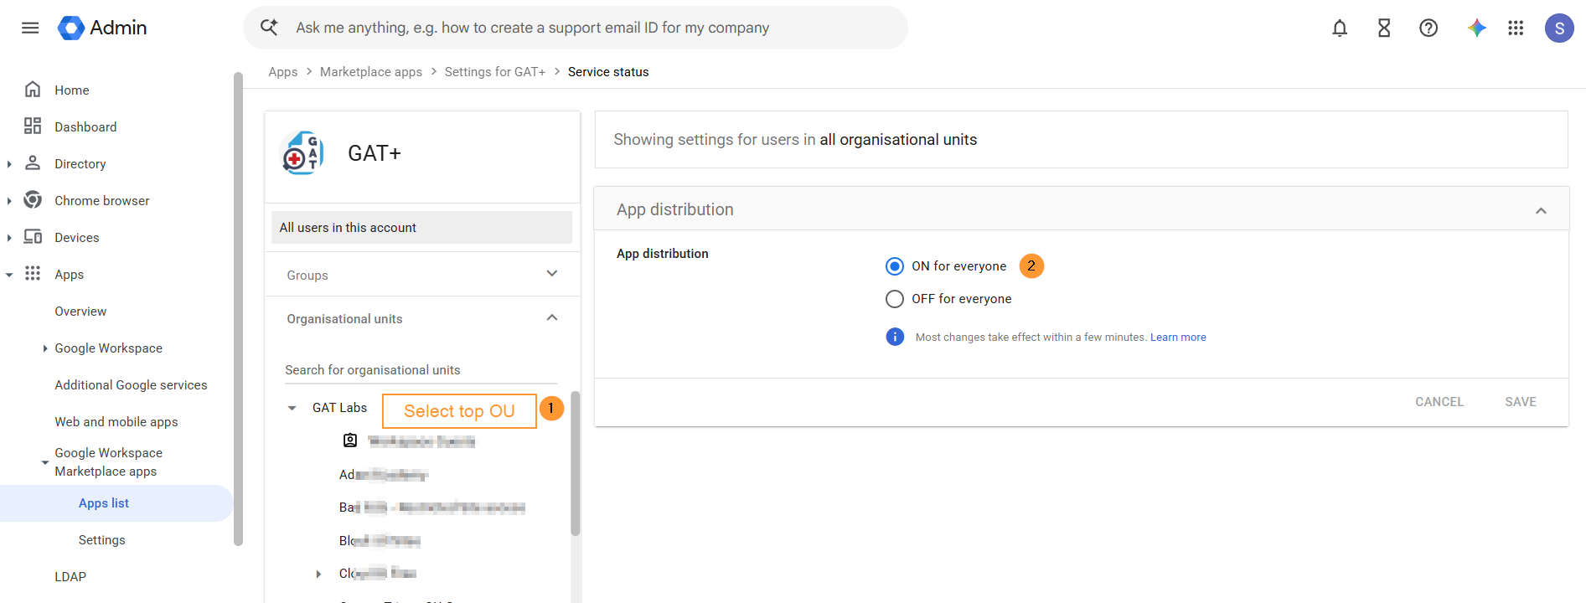Open LDAP in the sidebar
1586x603 pixels.
70,577
